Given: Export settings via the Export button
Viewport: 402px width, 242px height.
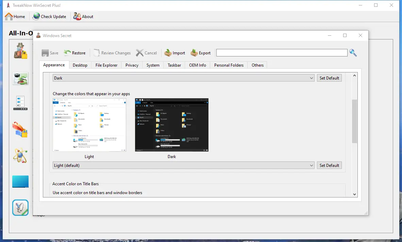Looking at the screenshot, I should (200, 53).
